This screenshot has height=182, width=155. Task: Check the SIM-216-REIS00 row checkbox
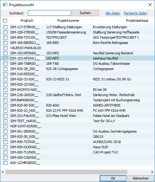5,74
